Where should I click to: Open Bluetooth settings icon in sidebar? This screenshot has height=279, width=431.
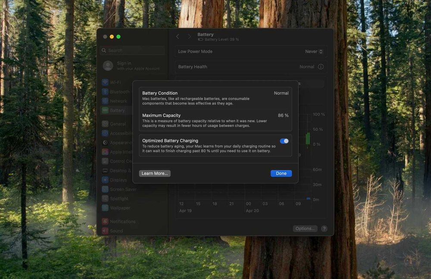105,91
